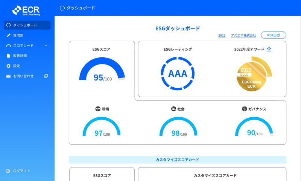This screenshot has height=181, width=301.
Task: Click the ESGレーティング label
Action: (x=178, y=49)
